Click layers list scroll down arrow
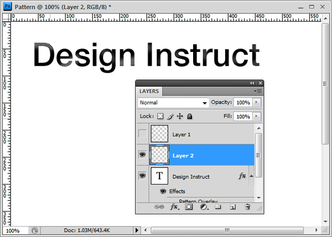Viewport: 332px width, 237px height. pyautogui.click(x=259, y=198)
